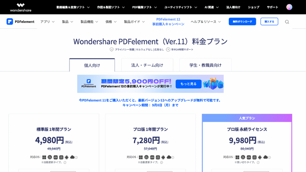The height and width of the screenshot is (172, 306).
Task: Click info icon beside 自動更新タイプ in プロ版 1年間 card
Action: [x=161, y=162]
